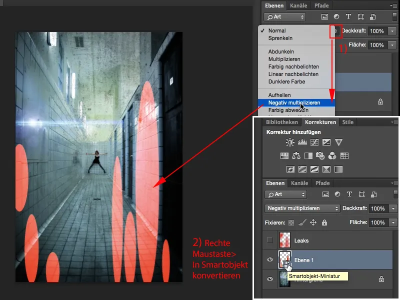Hide Ebene 1
Image resolution: width=400 pixels, height=300 pixels.
coord(270,258)
